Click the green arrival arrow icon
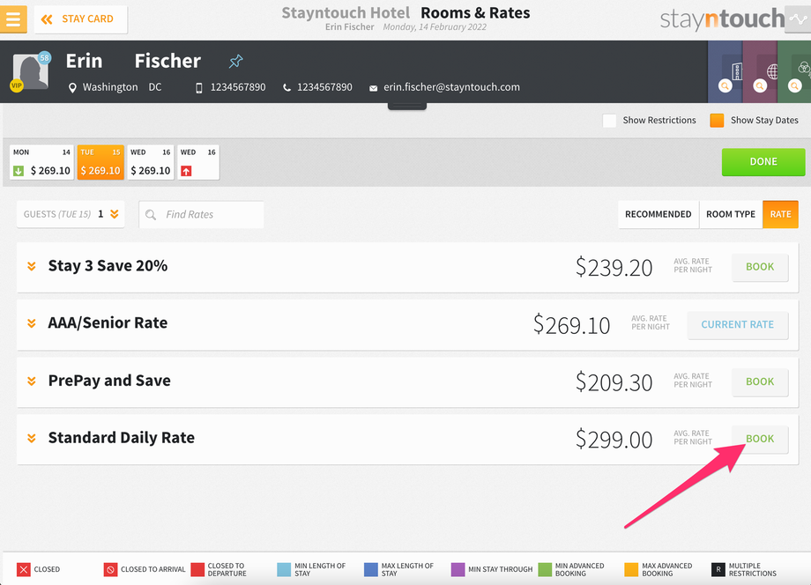 pos(19,171)
